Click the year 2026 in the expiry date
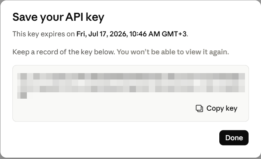261x159 pixels. click(x=119, y=34)
